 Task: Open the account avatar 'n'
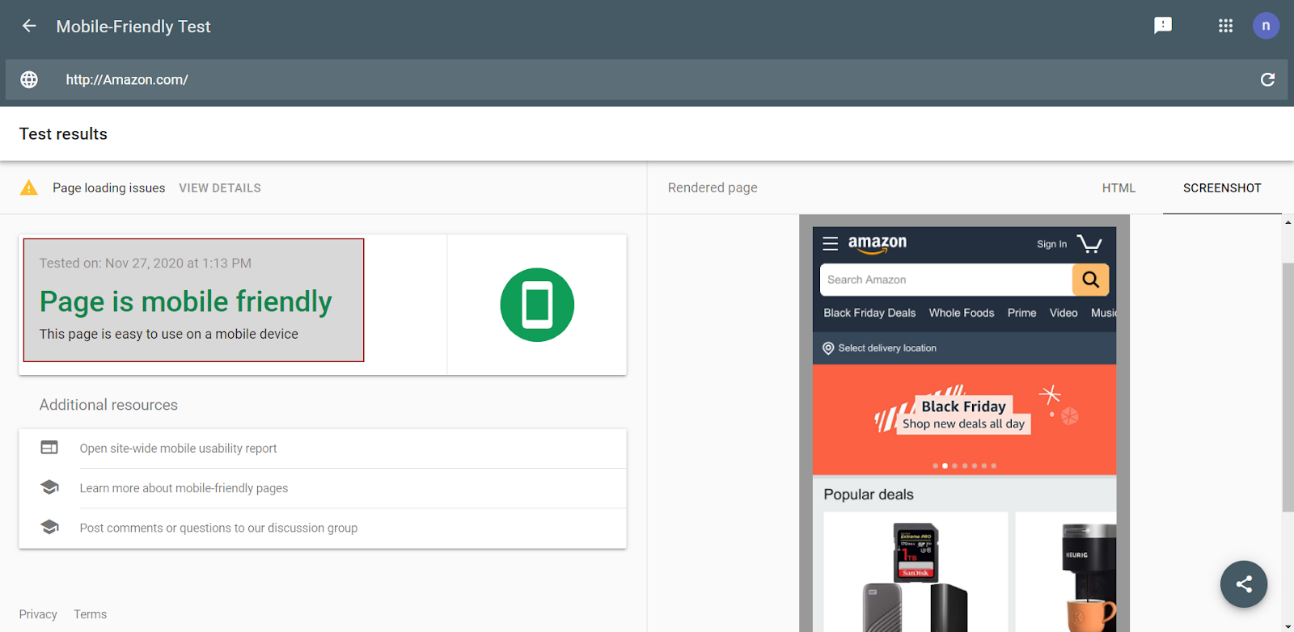pos(1266,26)
